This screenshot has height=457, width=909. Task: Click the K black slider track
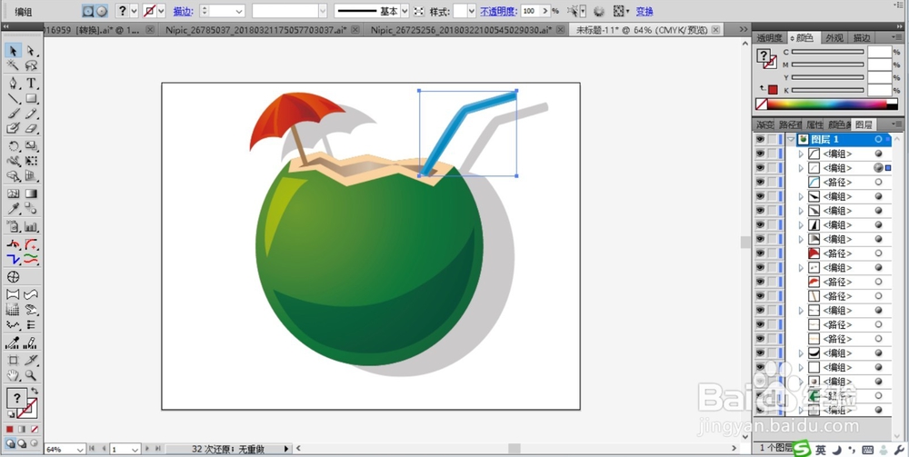[x=828, y=90]
